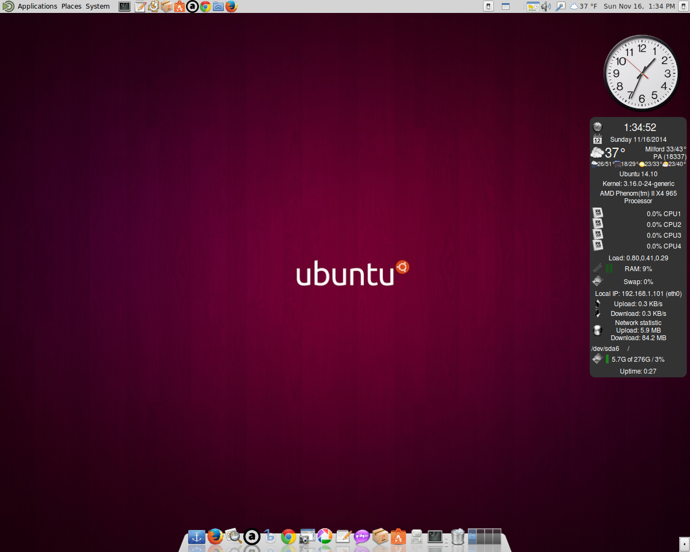Click the 5.7G of 276G / 3% disk usage
Viewport: 690px width, 552px height.
click(638, 360)
